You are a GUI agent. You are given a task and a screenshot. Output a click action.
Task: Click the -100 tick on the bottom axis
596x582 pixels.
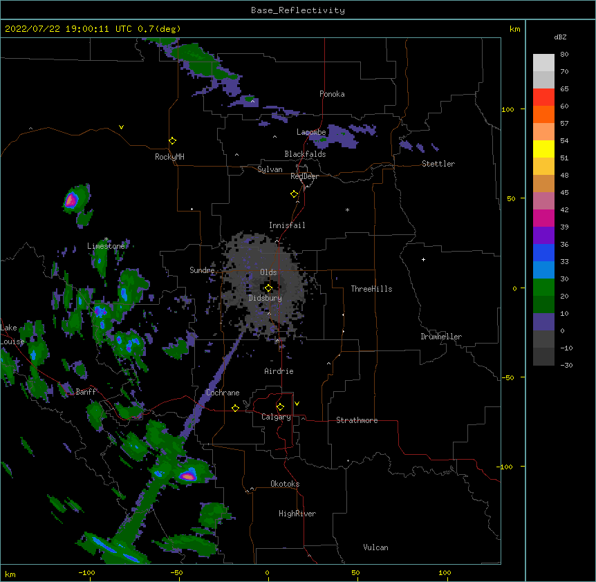pos(86,573)
